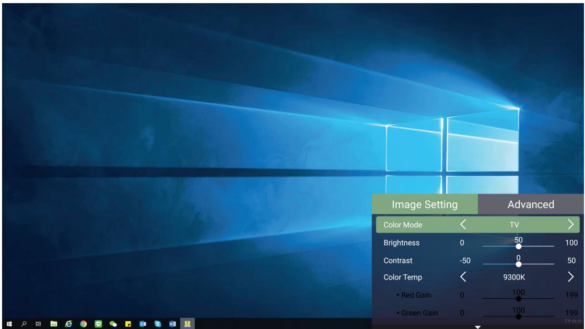Click Brightness maximum value 100
585x329 pixels.
[571, 242]
